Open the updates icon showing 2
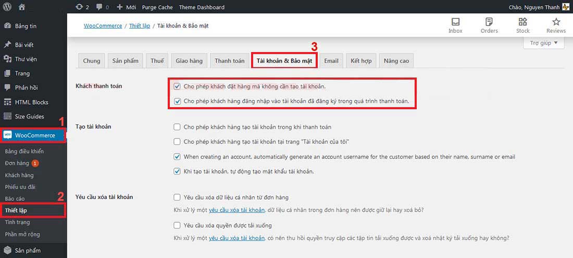573x258 pixels. [x=79, y=7]
